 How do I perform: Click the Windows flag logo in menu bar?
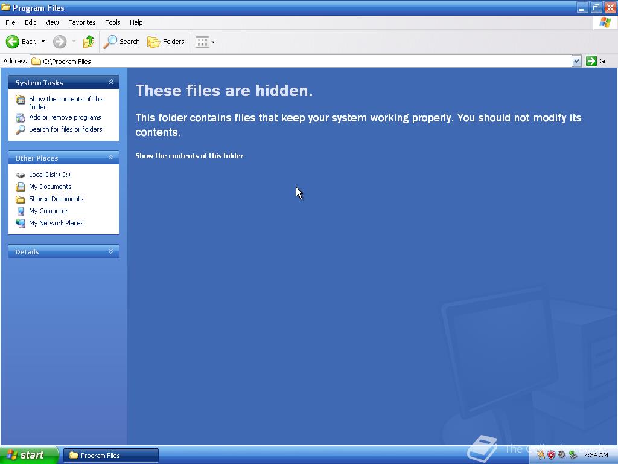click(x=605, y=22)
